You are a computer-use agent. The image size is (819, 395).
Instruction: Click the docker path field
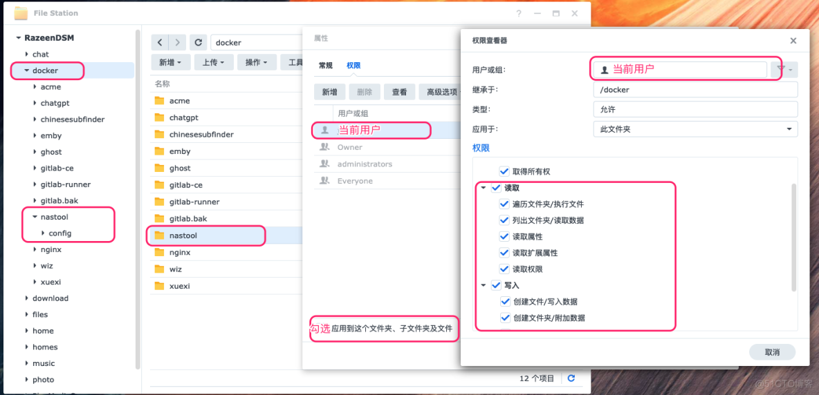click(x=257, y=43)
